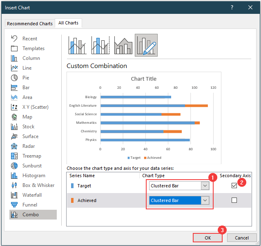Click the Target series name
This screenshot has height=246, width=261.
(84, 186)
